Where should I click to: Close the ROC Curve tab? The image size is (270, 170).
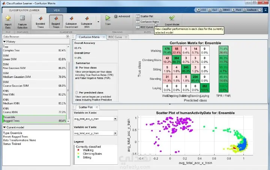[126, 37]
